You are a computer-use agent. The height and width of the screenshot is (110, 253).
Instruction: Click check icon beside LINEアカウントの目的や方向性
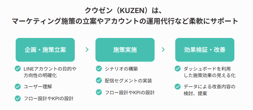click(x=18, y=68)
